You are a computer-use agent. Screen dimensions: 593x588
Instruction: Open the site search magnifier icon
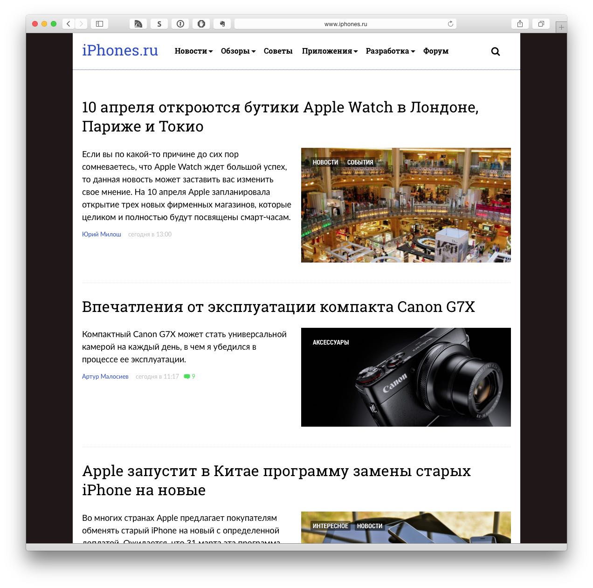point(496,52)
